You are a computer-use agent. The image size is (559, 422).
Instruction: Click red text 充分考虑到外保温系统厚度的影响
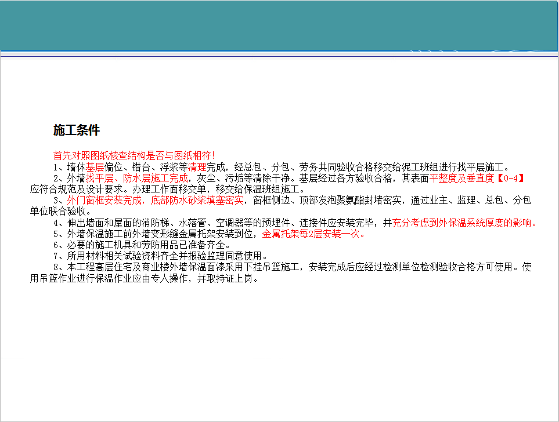pyautogui.click(x=465, y=223)
